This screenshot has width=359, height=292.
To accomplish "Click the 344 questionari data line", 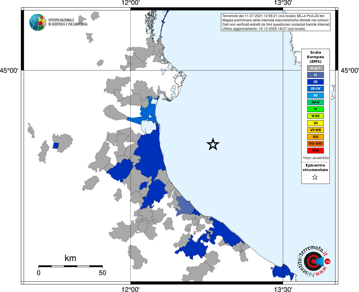I will click(276, 25).
